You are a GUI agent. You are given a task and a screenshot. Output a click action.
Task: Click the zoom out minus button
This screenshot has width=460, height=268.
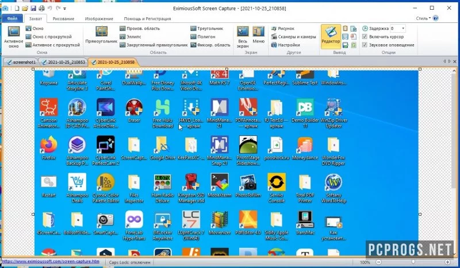[x=379, y=262]
